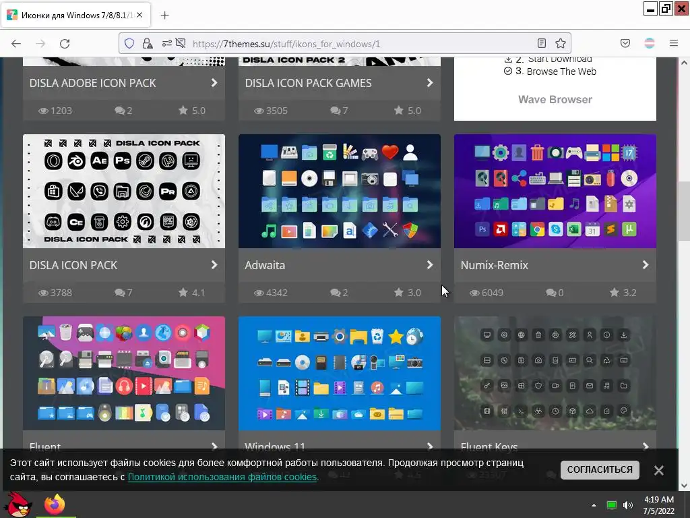Screen dimensions: 690x518
Task: Open the site permissions icon in address bar
Action: tap(167, 43)
